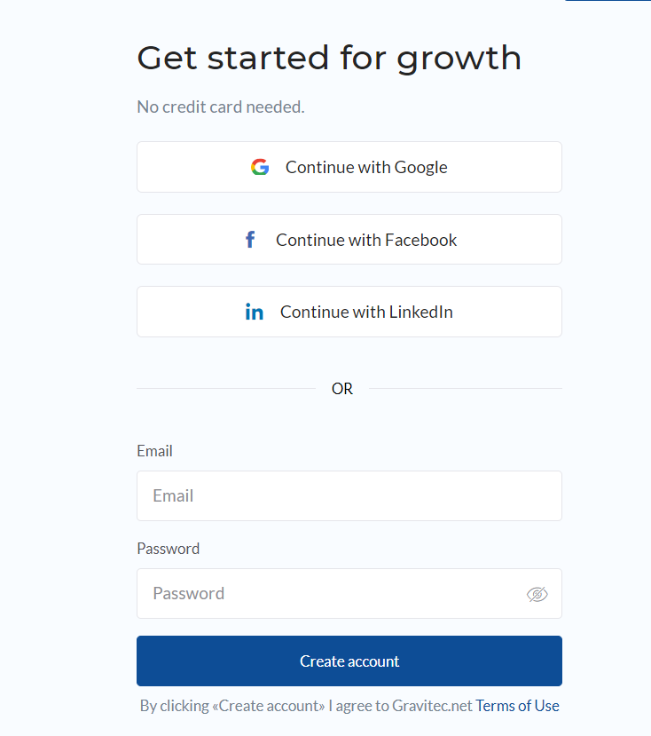Click the OR divider text
The image size is (651, 736).
click(342, 389)
